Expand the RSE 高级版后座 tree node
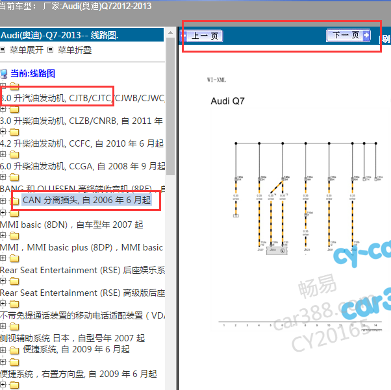Image resolution: width=391 pixels, height=390 pixels. 3,280
